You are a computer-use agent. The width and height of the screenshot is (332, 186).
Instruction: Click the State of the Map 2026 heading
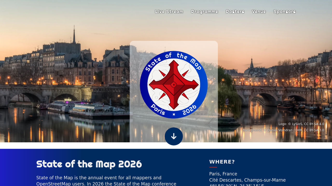point(89,164)
